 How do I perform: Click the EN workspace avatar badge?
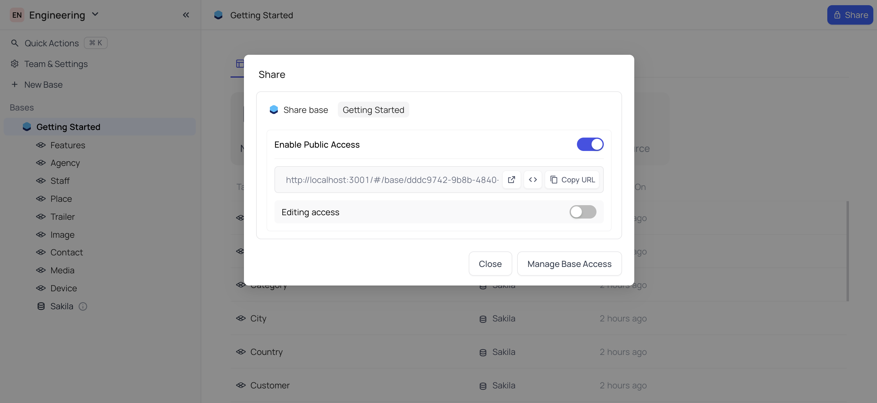(x=17, y=15)
